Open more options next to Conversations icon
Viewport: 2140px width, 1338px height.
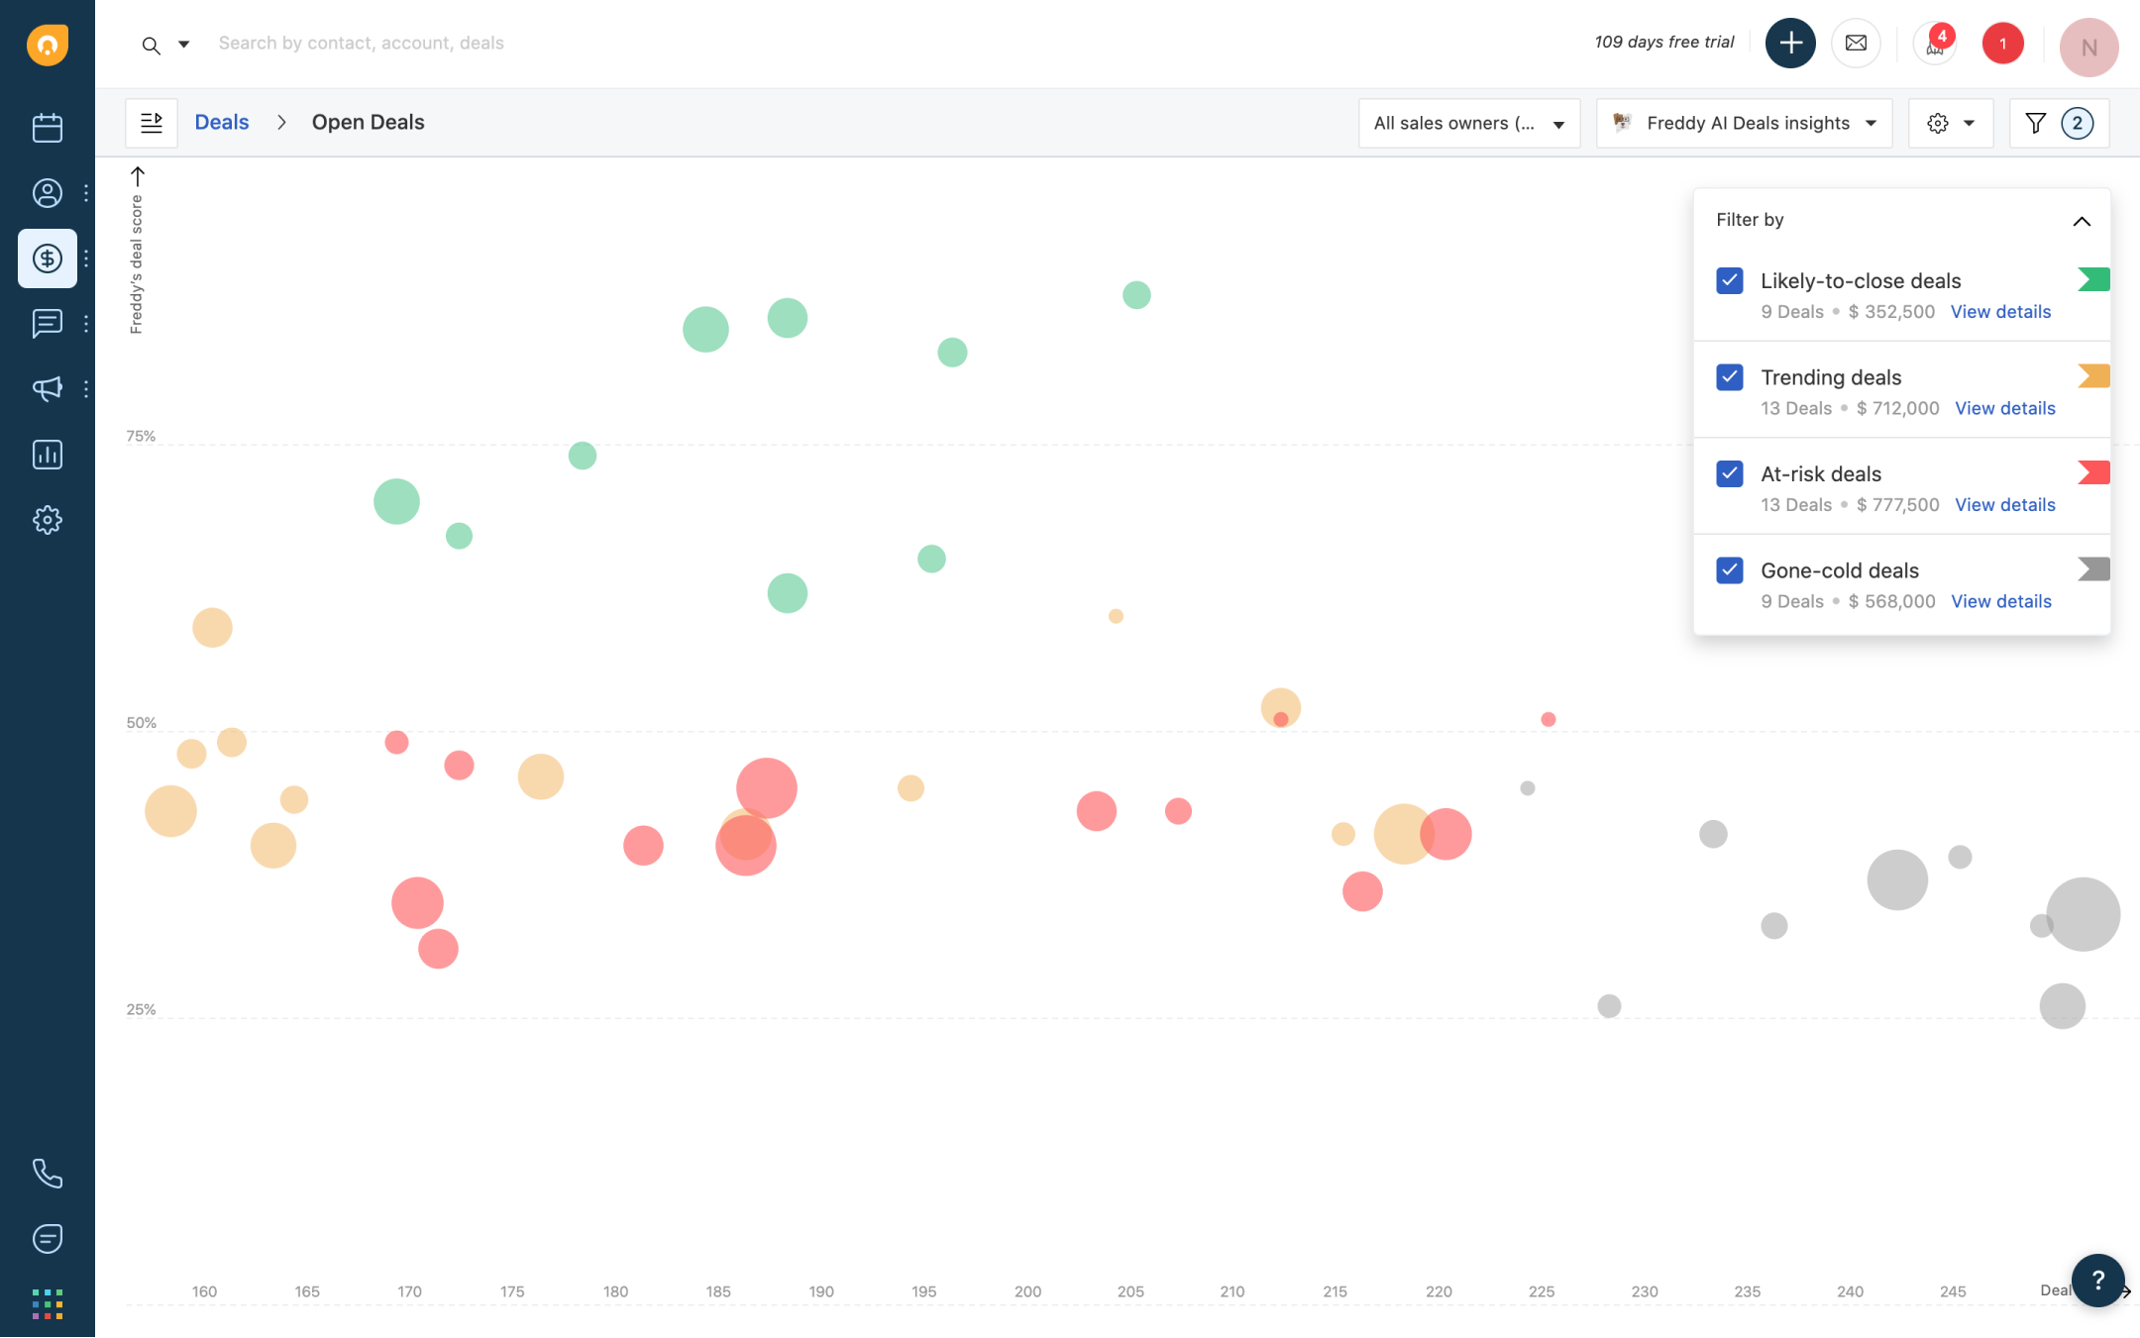click(x=86, y=324)
